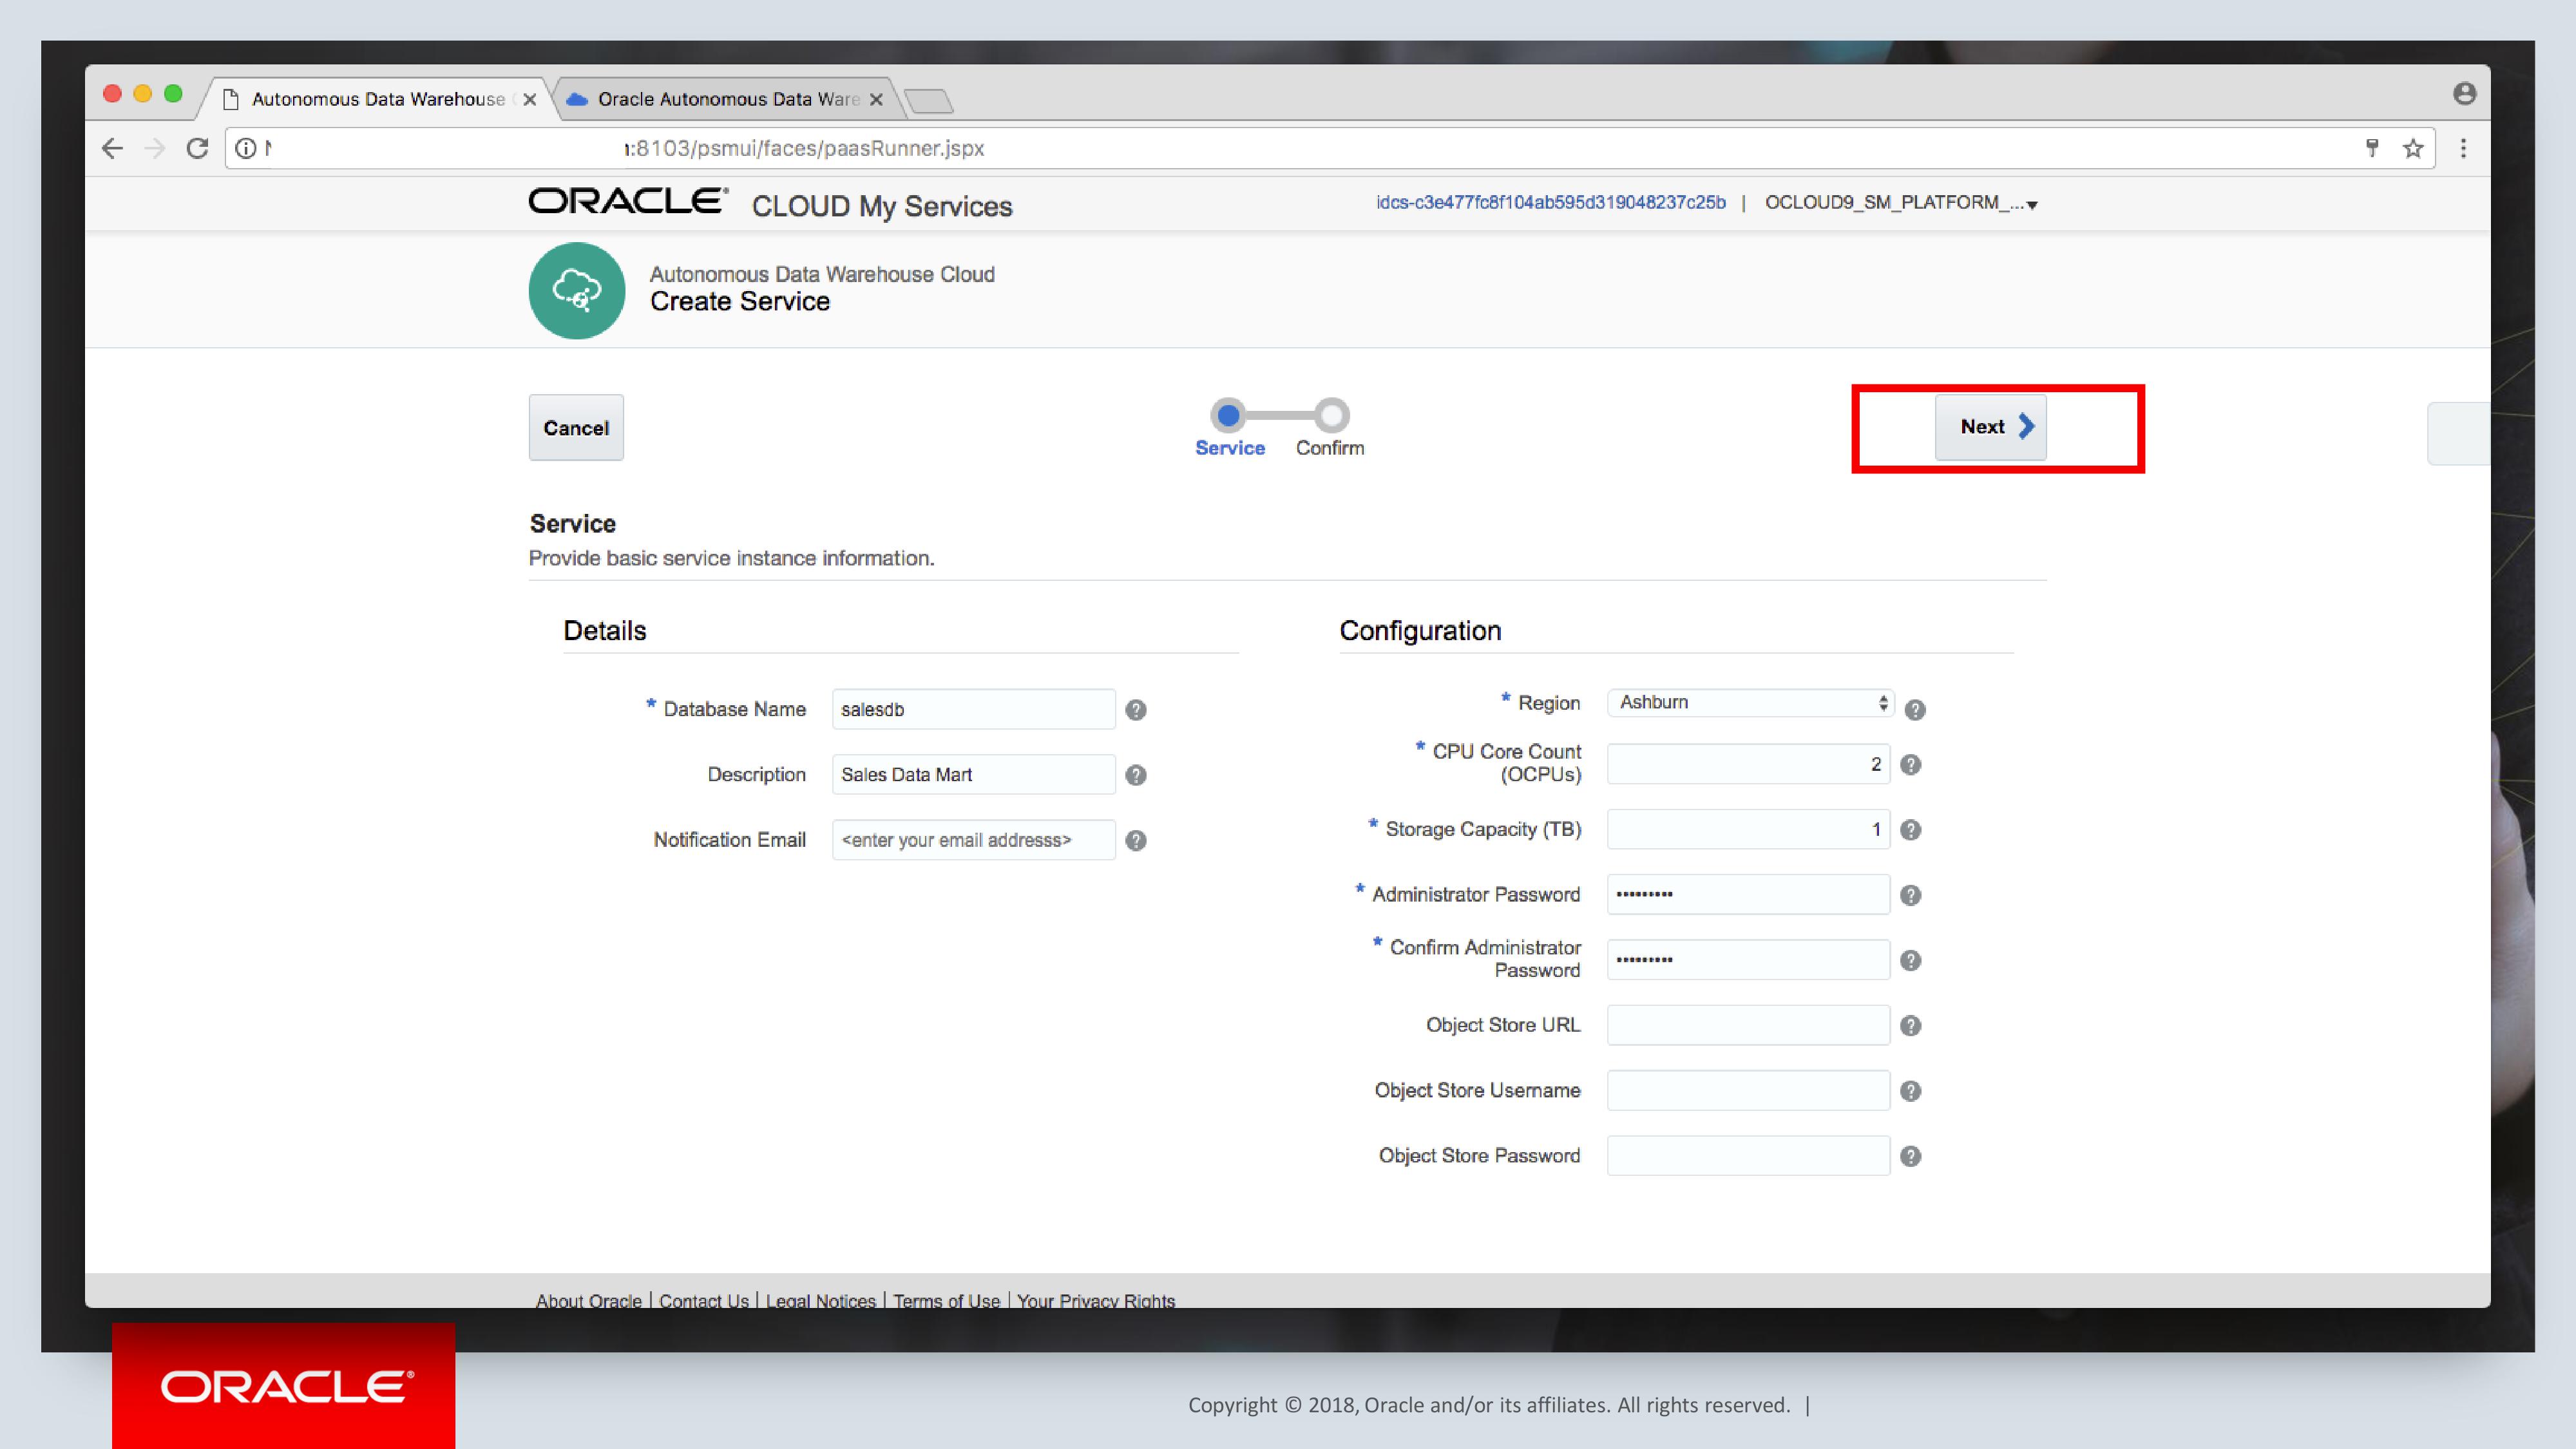Click the Description field containing Sales Data Mart
Image resolution: width=2576 pixels, height=1449 pixels.
973,774
